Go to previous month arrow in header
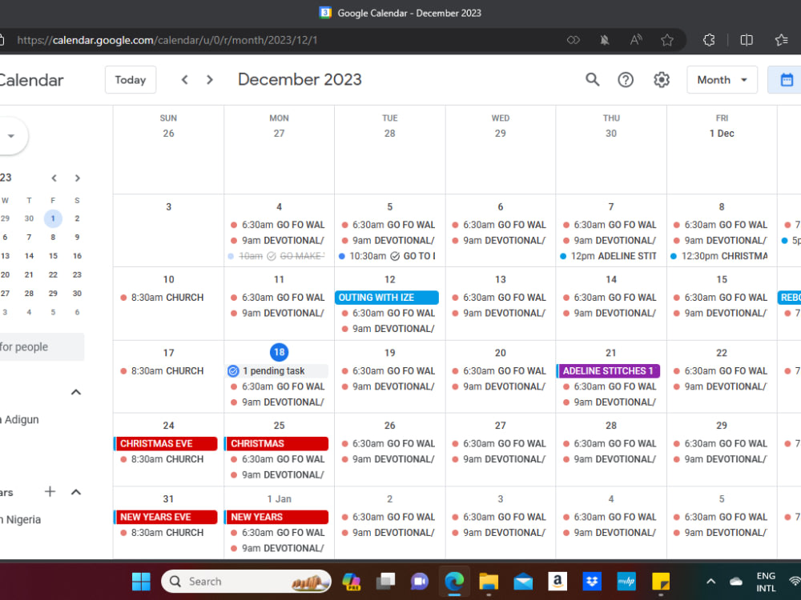The image size is (801, 600). click(185, 79)
